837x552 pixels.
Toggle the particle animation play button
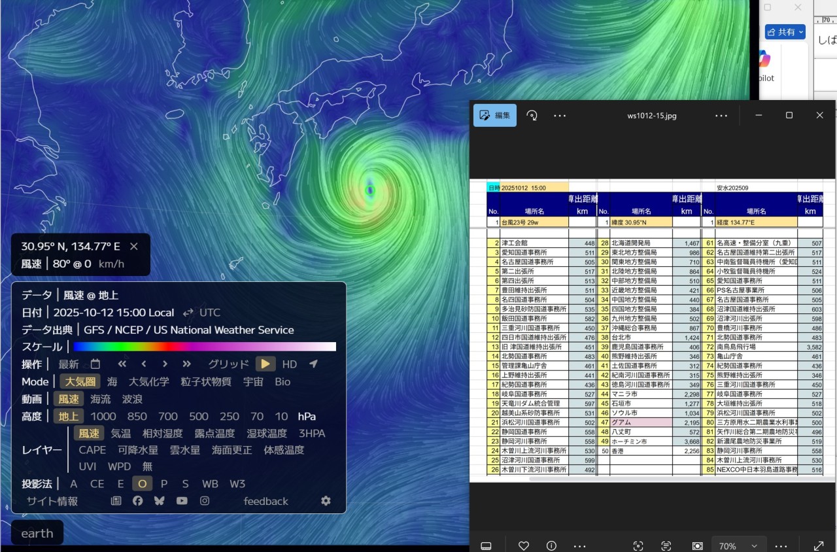[x=265, y=364]
